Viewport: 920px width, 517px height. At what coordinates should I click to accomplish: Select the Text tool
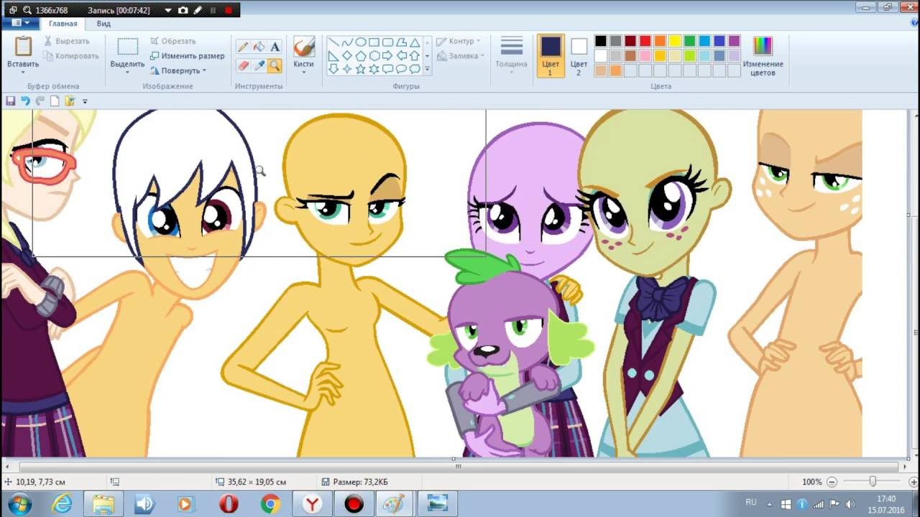275,47
